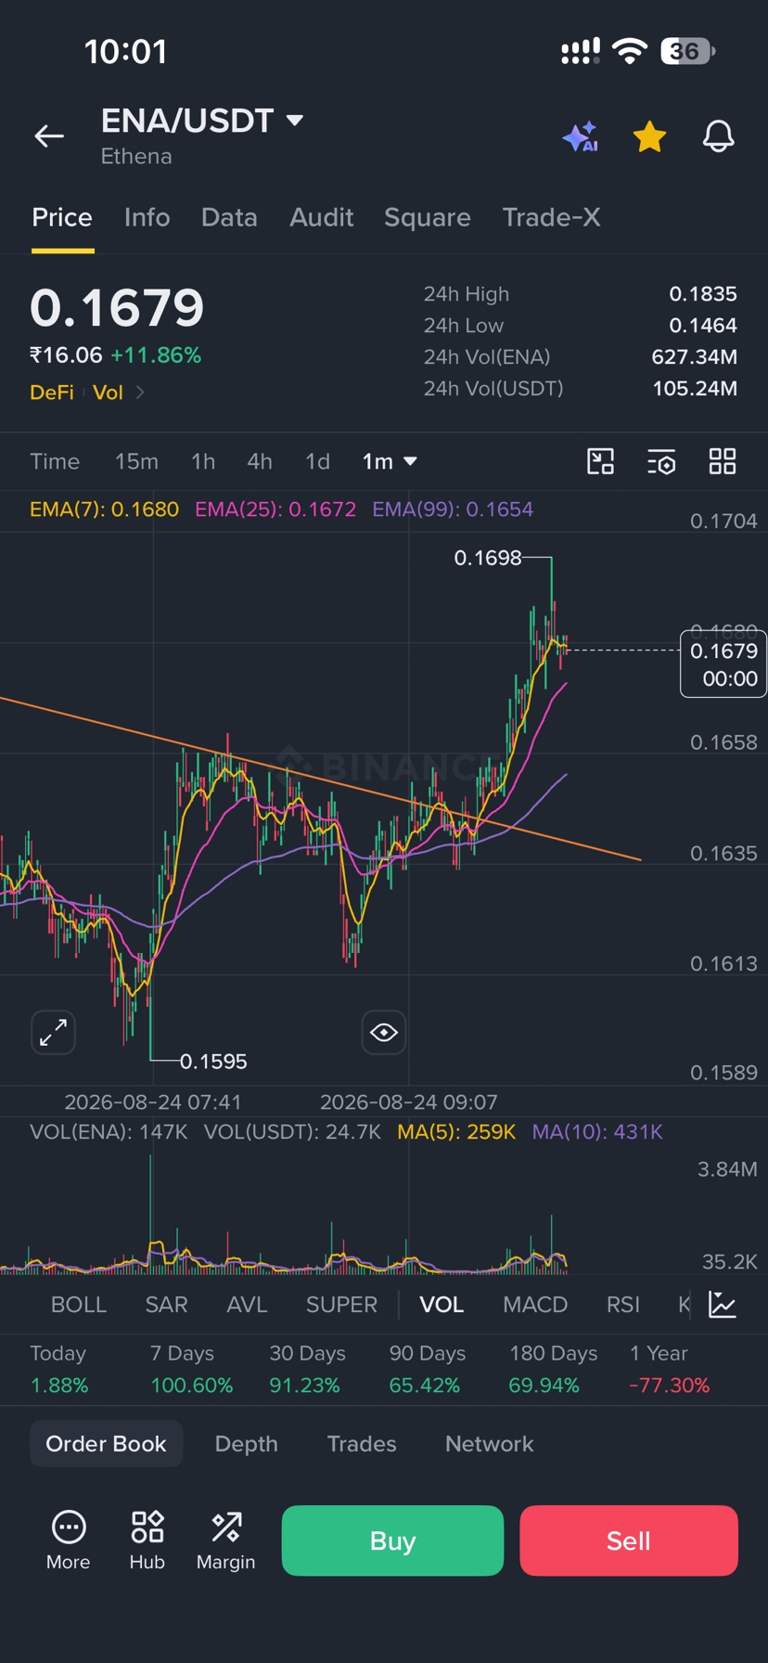Image resolution: width=768 pixels, height=1663 pixels.
Task: Select the MACD sub-indicator
Action: 535,1305
